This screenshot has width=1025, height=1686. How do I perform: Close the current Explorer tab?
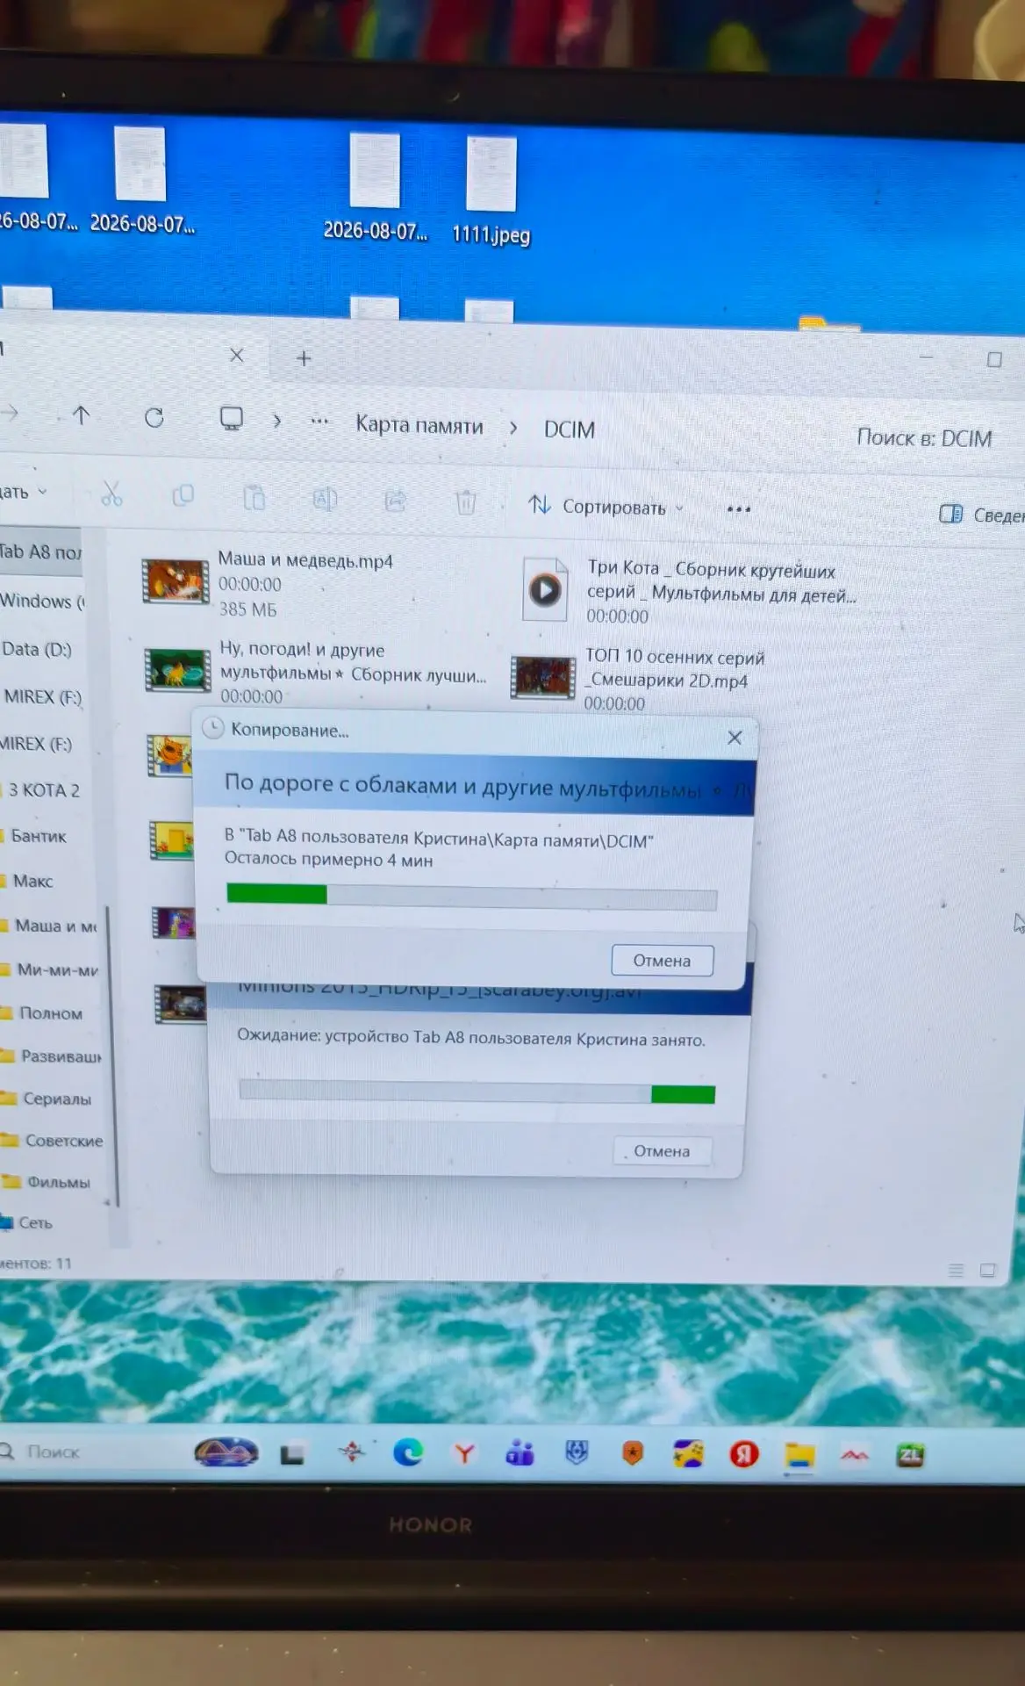[236, 355]
